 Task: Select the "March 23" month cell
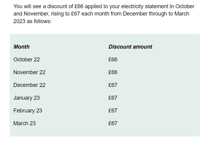click(x=24, y=123)
